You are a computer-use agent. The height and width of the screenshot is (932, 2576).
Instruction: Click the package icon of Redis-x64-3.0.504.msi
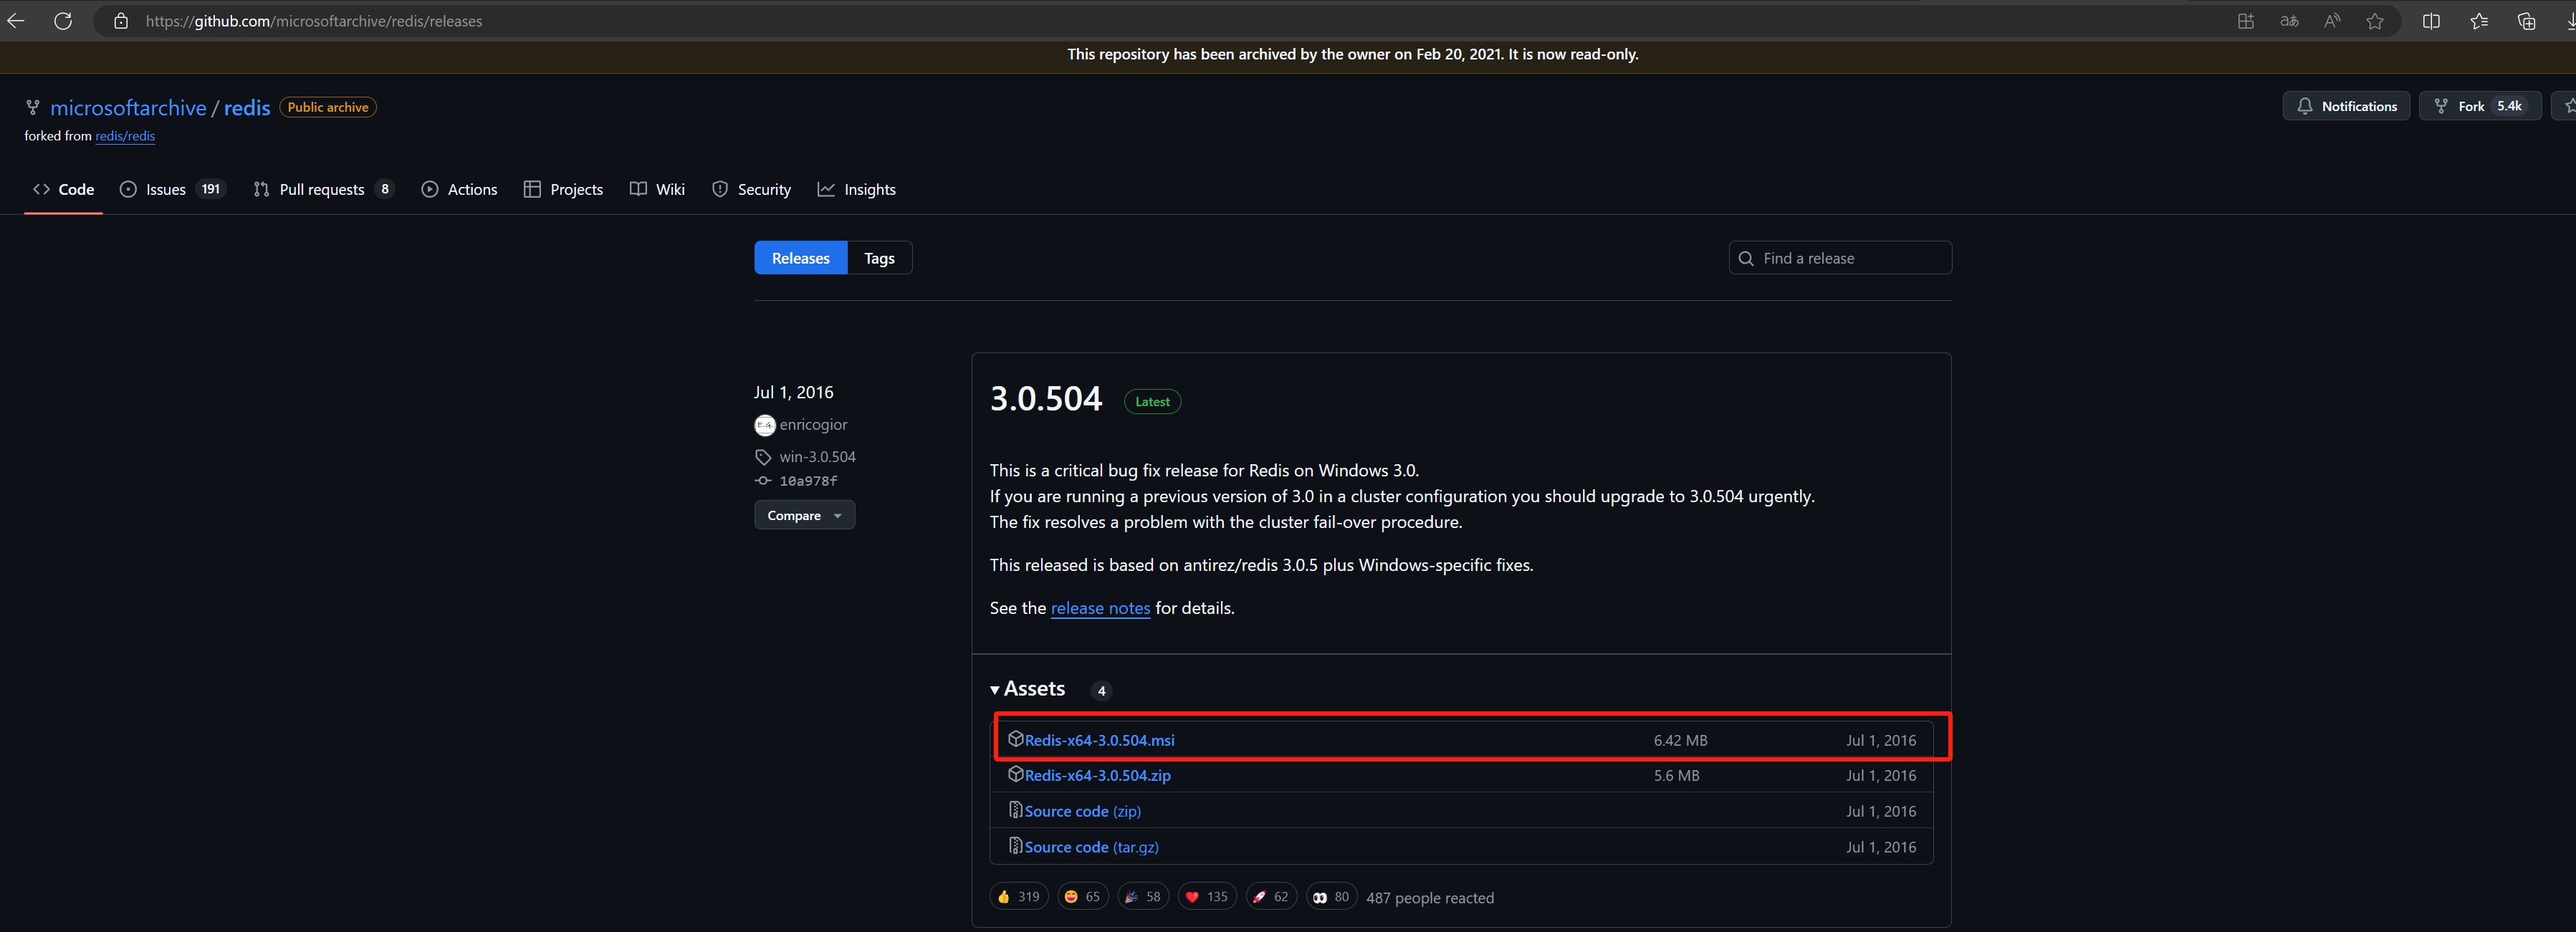(x=1015, y=739)
